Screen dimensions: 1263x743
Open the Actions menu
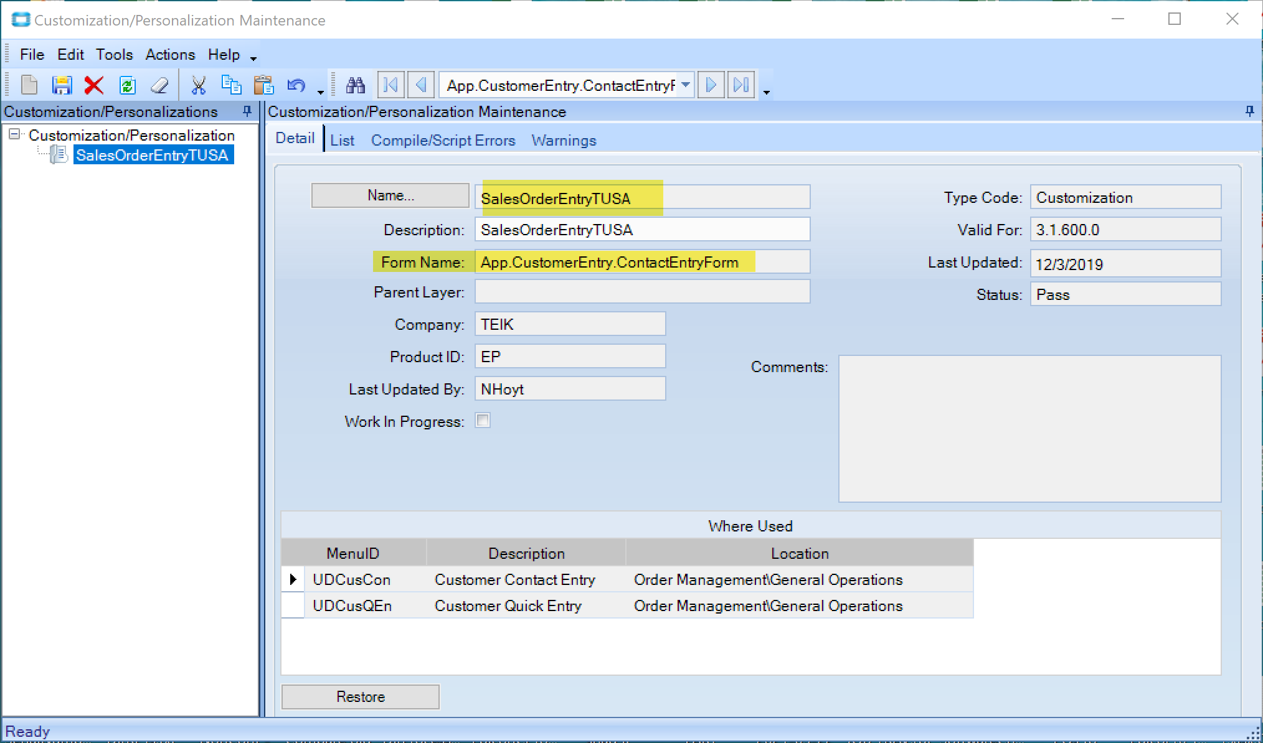(170, 55)
